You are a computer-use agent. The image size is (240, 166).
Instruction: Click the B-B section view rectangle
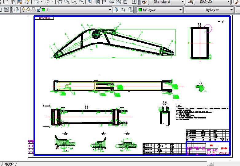click(200, 43)
